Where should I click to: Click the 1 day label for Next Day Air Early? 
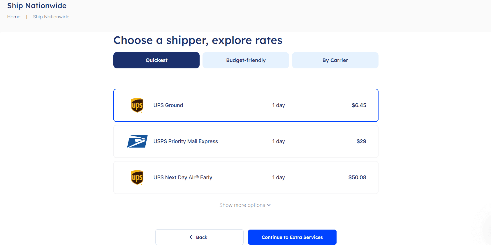278,177
